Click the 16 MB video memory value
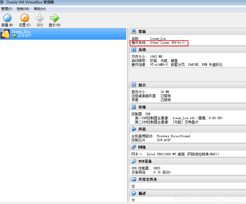Viewport: 246px width, 204px height. [x=165, y=92]
